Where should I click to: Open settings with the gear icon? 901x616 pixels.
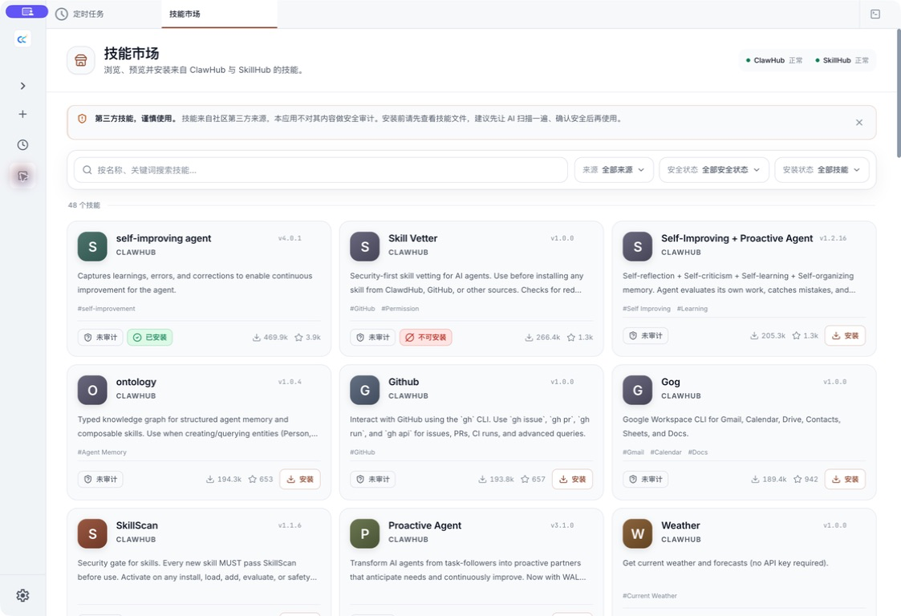point(22,595)
